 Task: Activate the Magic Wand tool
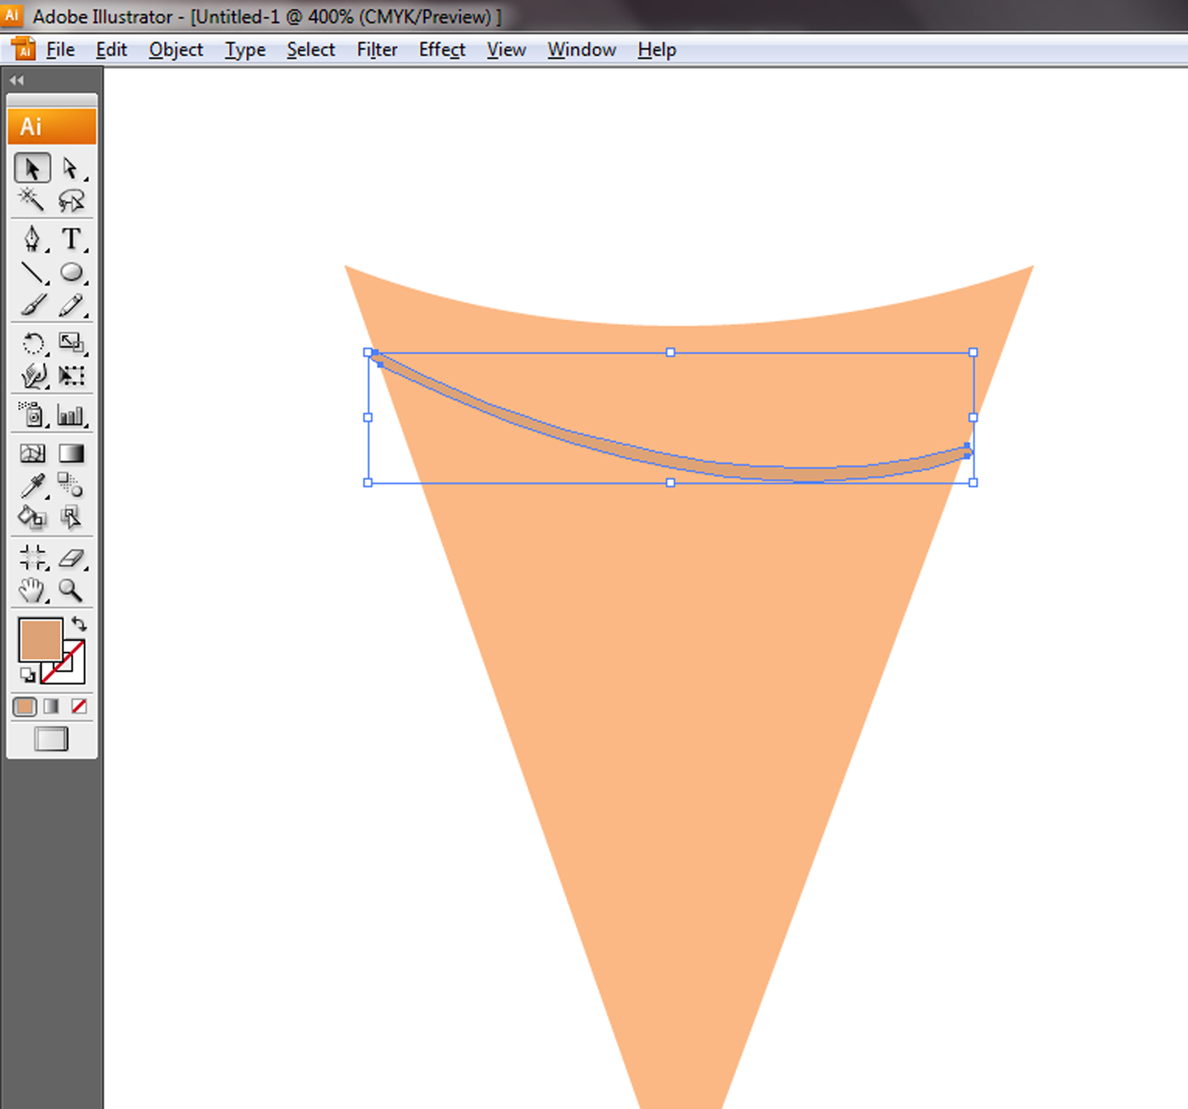click(31, 201)
